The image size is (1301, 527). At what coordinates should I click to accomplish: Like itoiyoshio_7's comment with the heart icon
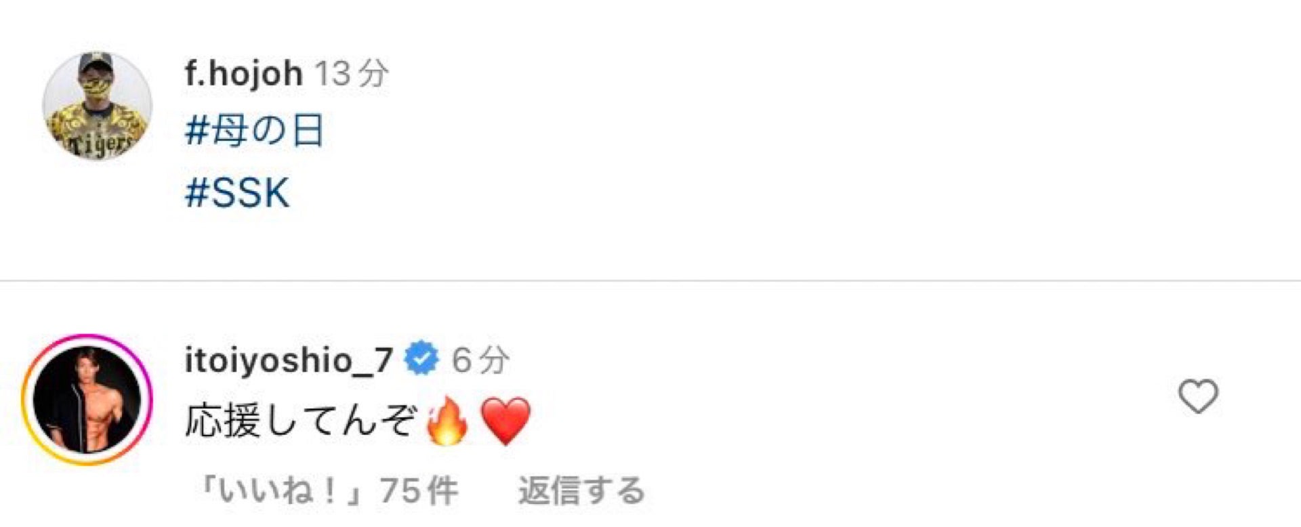point(1198,396)
